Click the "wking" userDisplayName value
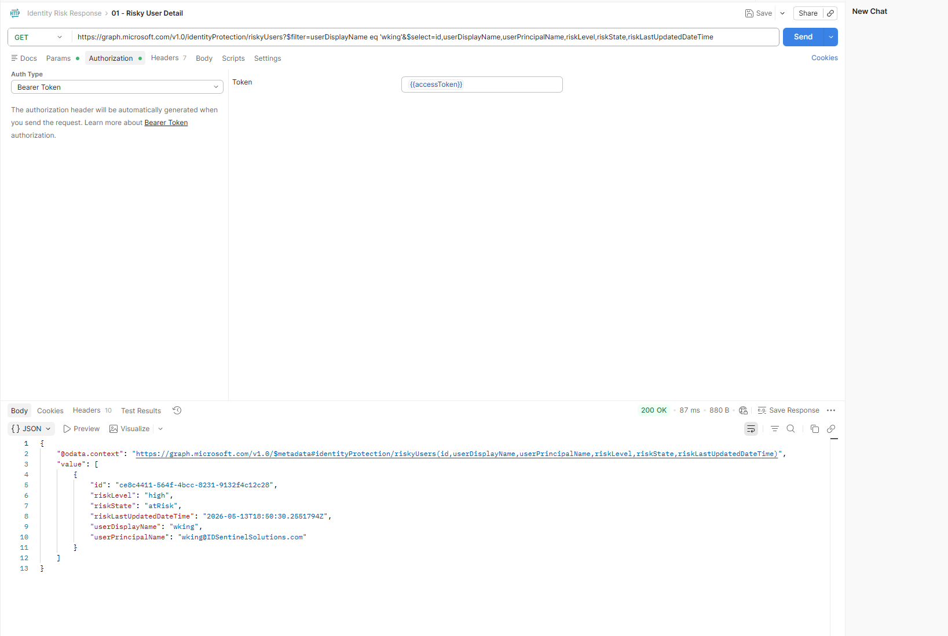The image size is (948, 636). pyautogui.click(x=184, y=527)
